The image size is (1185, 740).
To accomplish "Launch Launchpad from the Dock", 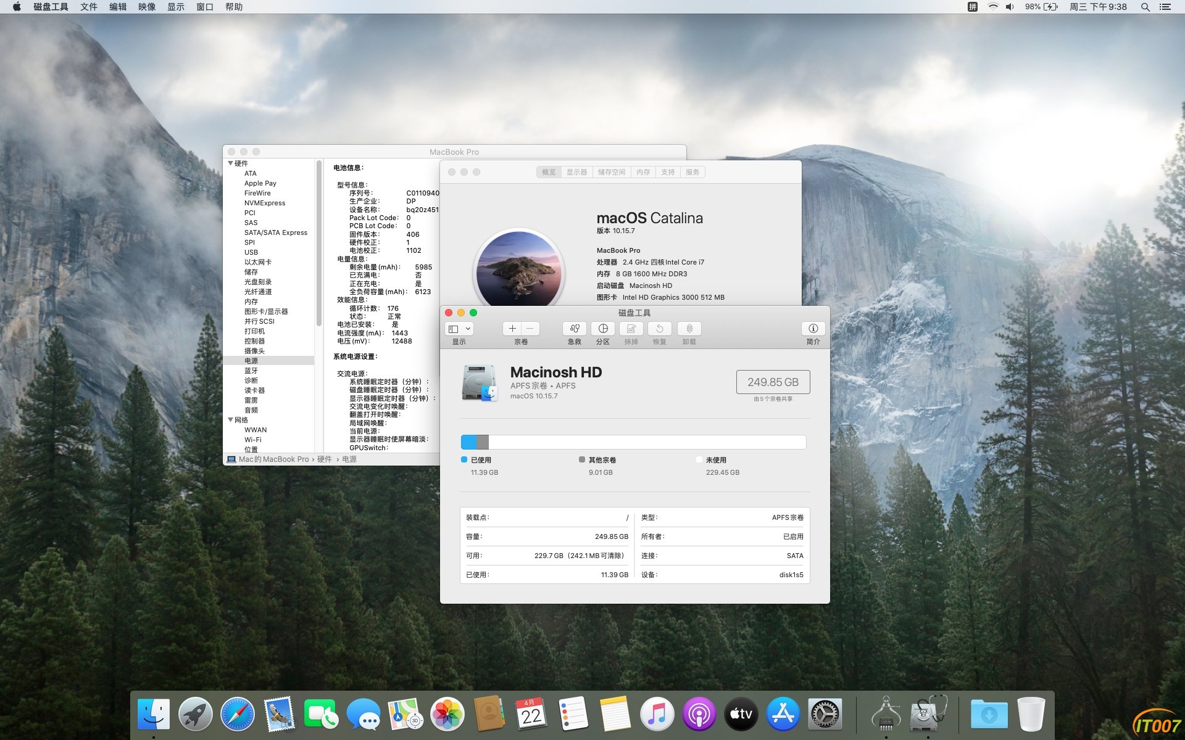I will click(x=195, y=715).
